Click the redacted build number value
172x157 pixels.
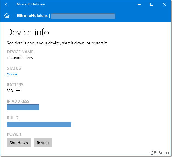39,124
